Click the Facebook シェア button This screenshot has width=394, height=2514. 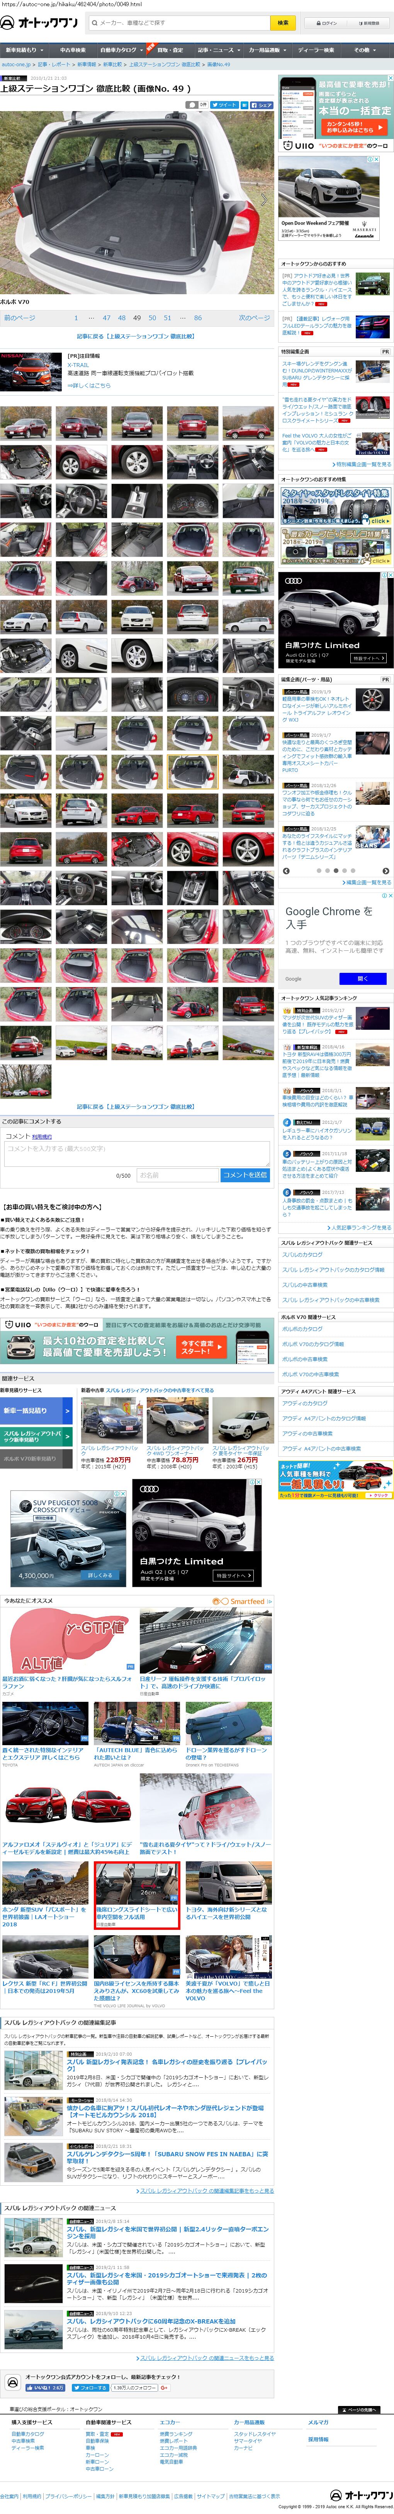pyautogui.click(x=262, y=105)
